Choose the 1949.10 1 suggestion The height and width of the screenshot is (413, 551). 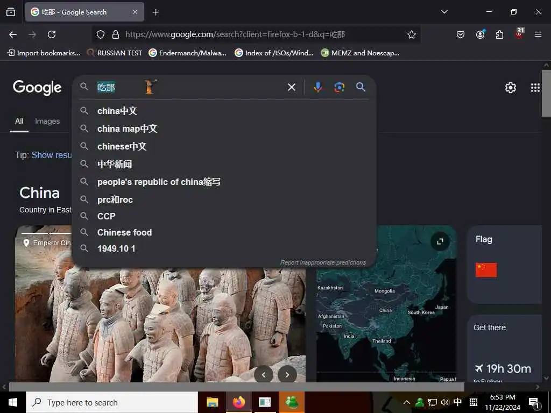[x=224, y=248]
